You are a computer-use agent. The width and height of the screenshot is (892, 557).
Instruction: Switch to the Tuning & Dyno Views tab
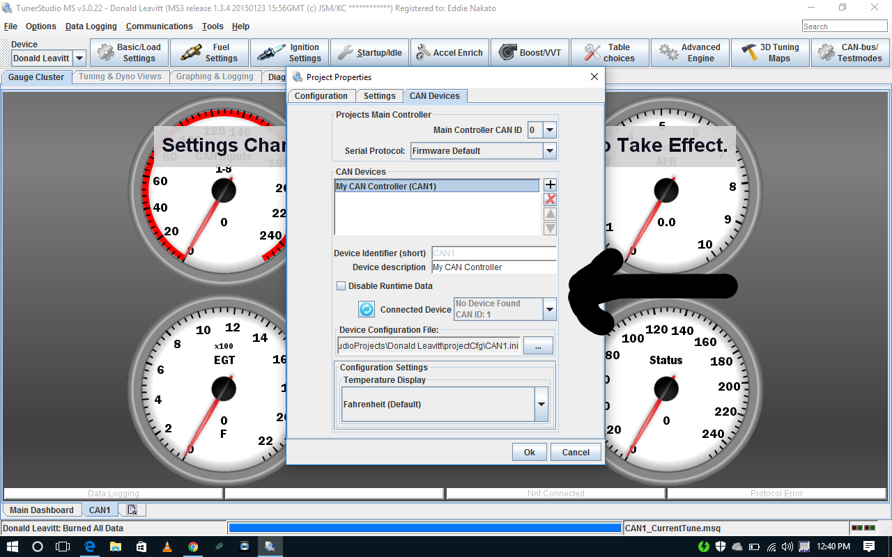(120, 77)
